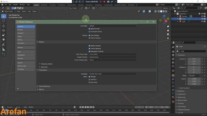207x116 pixels.
Task: Open Preferences hamburger menu icon
Action: [18, 89]
